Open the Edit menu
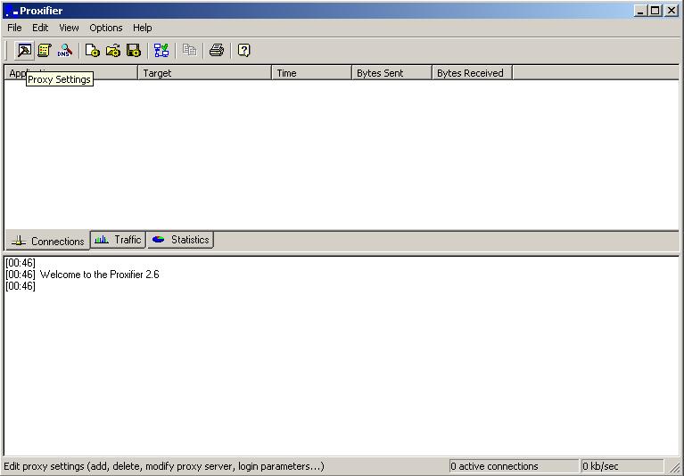 click(x=40, y=28)
